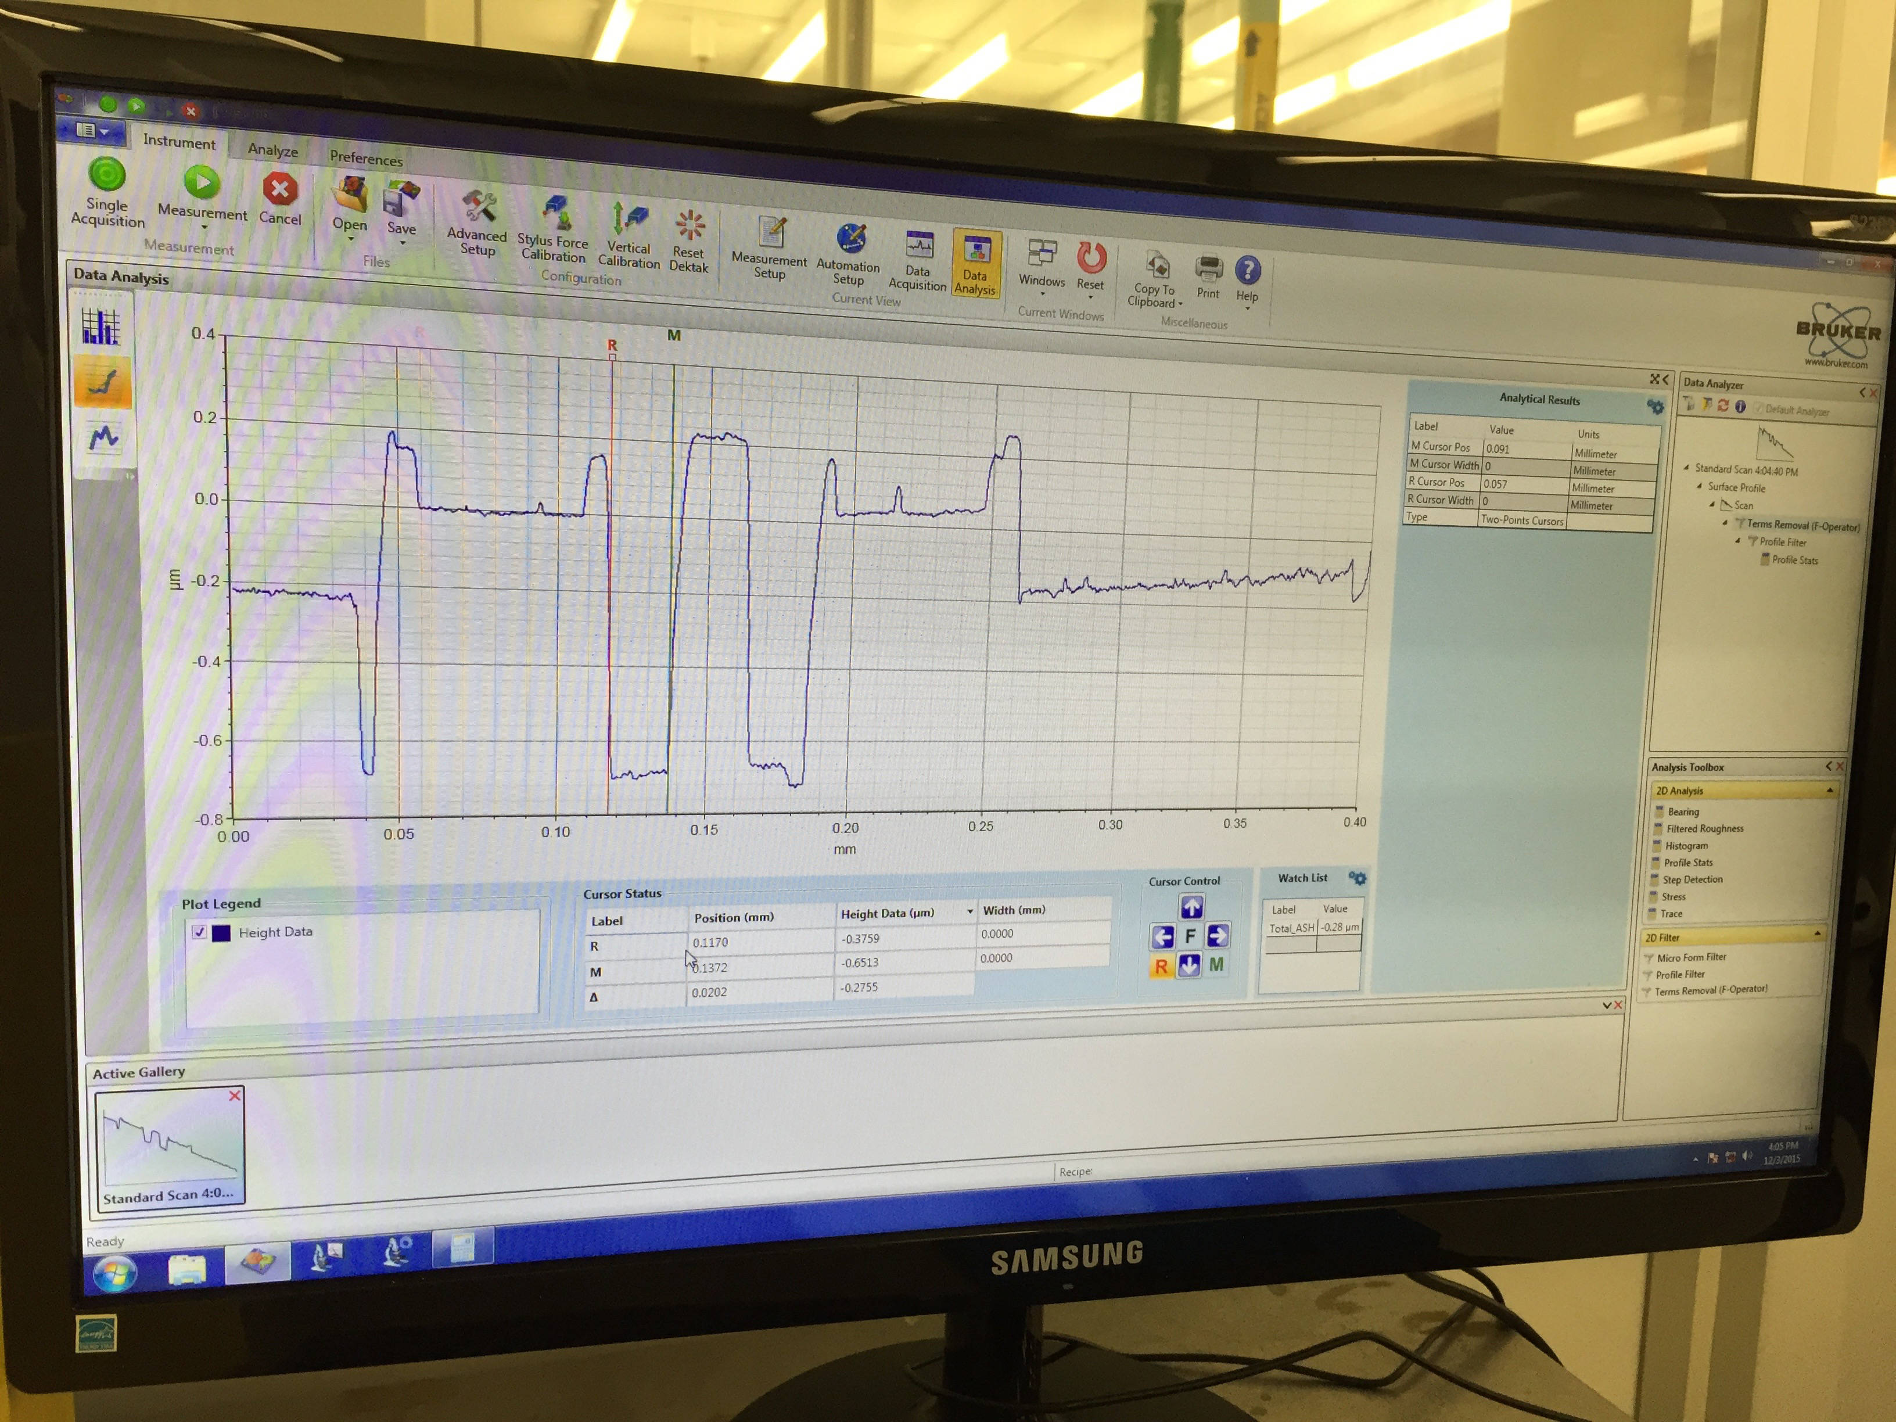Launch Stylus Force Calibration
The image size is (1896, 1422).
coord(554,229)
